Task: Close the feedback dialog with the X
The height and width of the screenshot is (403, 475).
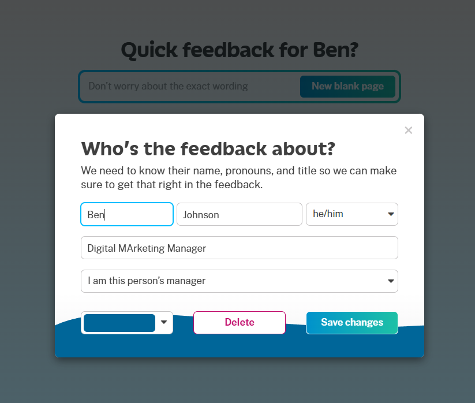Action: (x=409, y=130)
